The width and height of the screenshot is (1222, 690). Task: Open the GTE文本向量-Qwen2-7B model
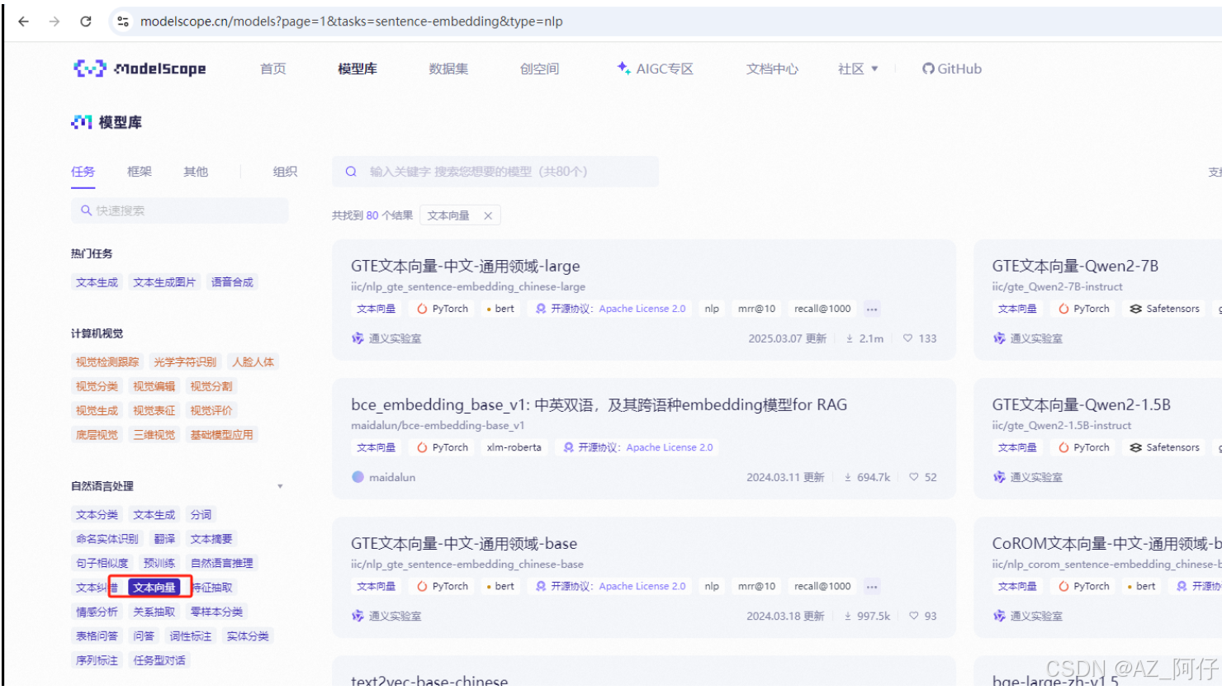click(x=1075, y=267)
